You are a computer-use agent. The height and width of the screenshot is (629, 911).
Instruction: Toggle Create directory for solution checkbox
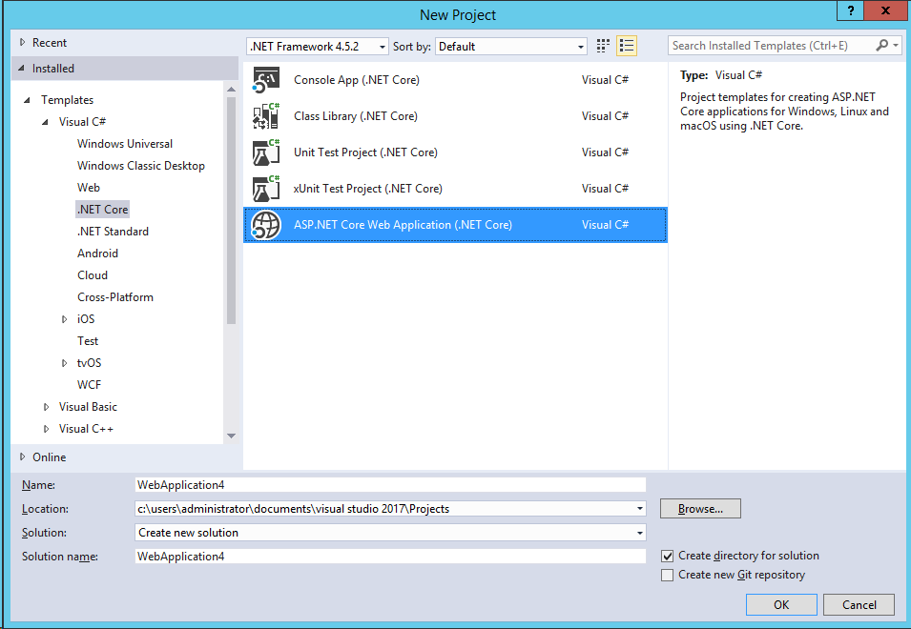[667, 556]
